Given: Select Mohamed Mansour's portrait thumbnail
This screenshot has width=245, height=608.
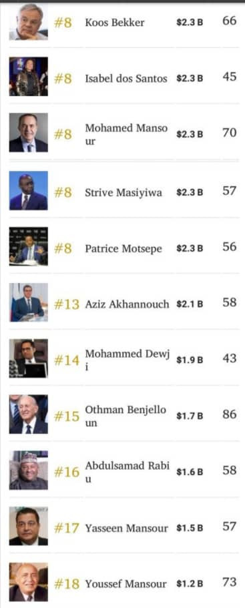Looking at the screenshot, I should tap(29, 133).
